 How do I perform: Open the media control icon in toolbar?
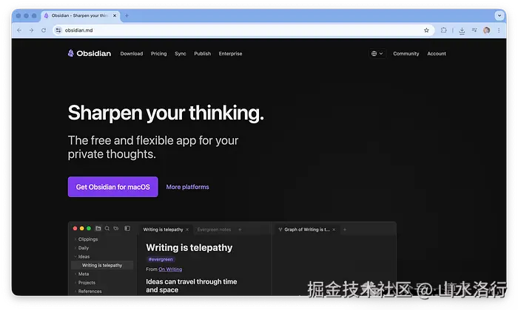click(x=474, y=30)
